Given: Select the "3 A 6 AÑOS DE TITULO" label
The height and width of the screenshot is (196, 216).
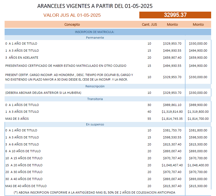Looking at the screenshot, I should click(22, 144).
